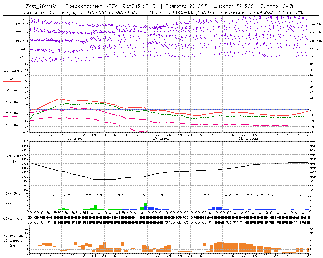
Task: Click the Осадки precipitation label
Action: (x=13, y=198)
